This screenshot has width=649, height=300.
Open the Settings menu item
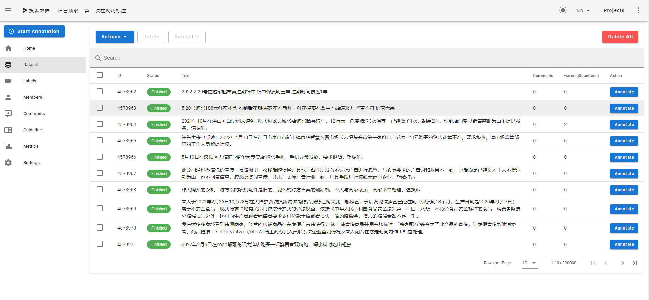[x=43, y=163]
